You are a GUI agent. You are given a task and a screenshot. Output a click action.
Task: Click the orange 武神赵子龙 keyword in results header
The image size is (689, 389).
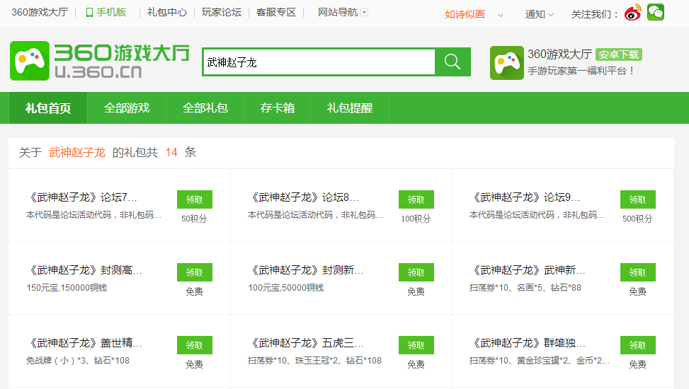pos(77,152)
